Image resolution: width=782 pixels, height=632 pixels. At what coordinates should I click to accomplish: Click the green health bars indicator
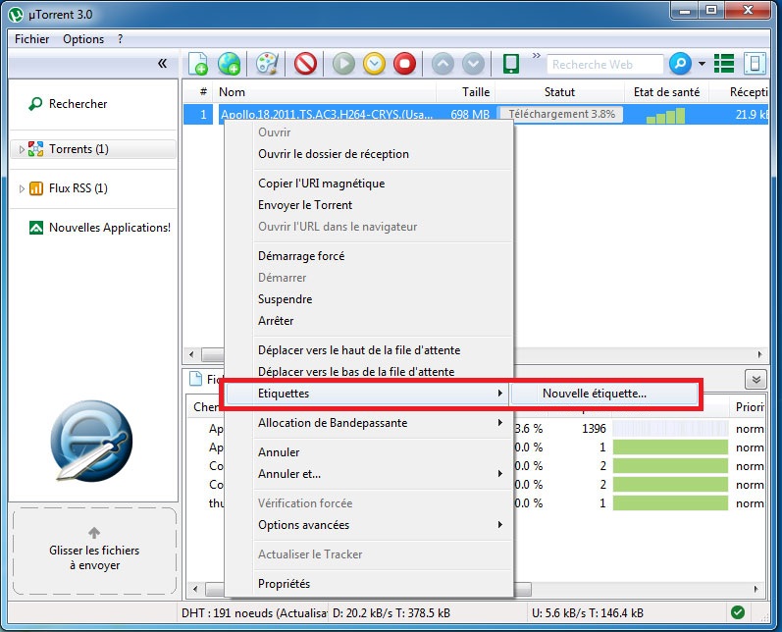coord(665,116)
